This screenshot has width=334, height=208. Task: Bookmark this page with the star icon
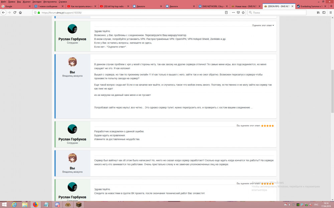tap(243, 12)
